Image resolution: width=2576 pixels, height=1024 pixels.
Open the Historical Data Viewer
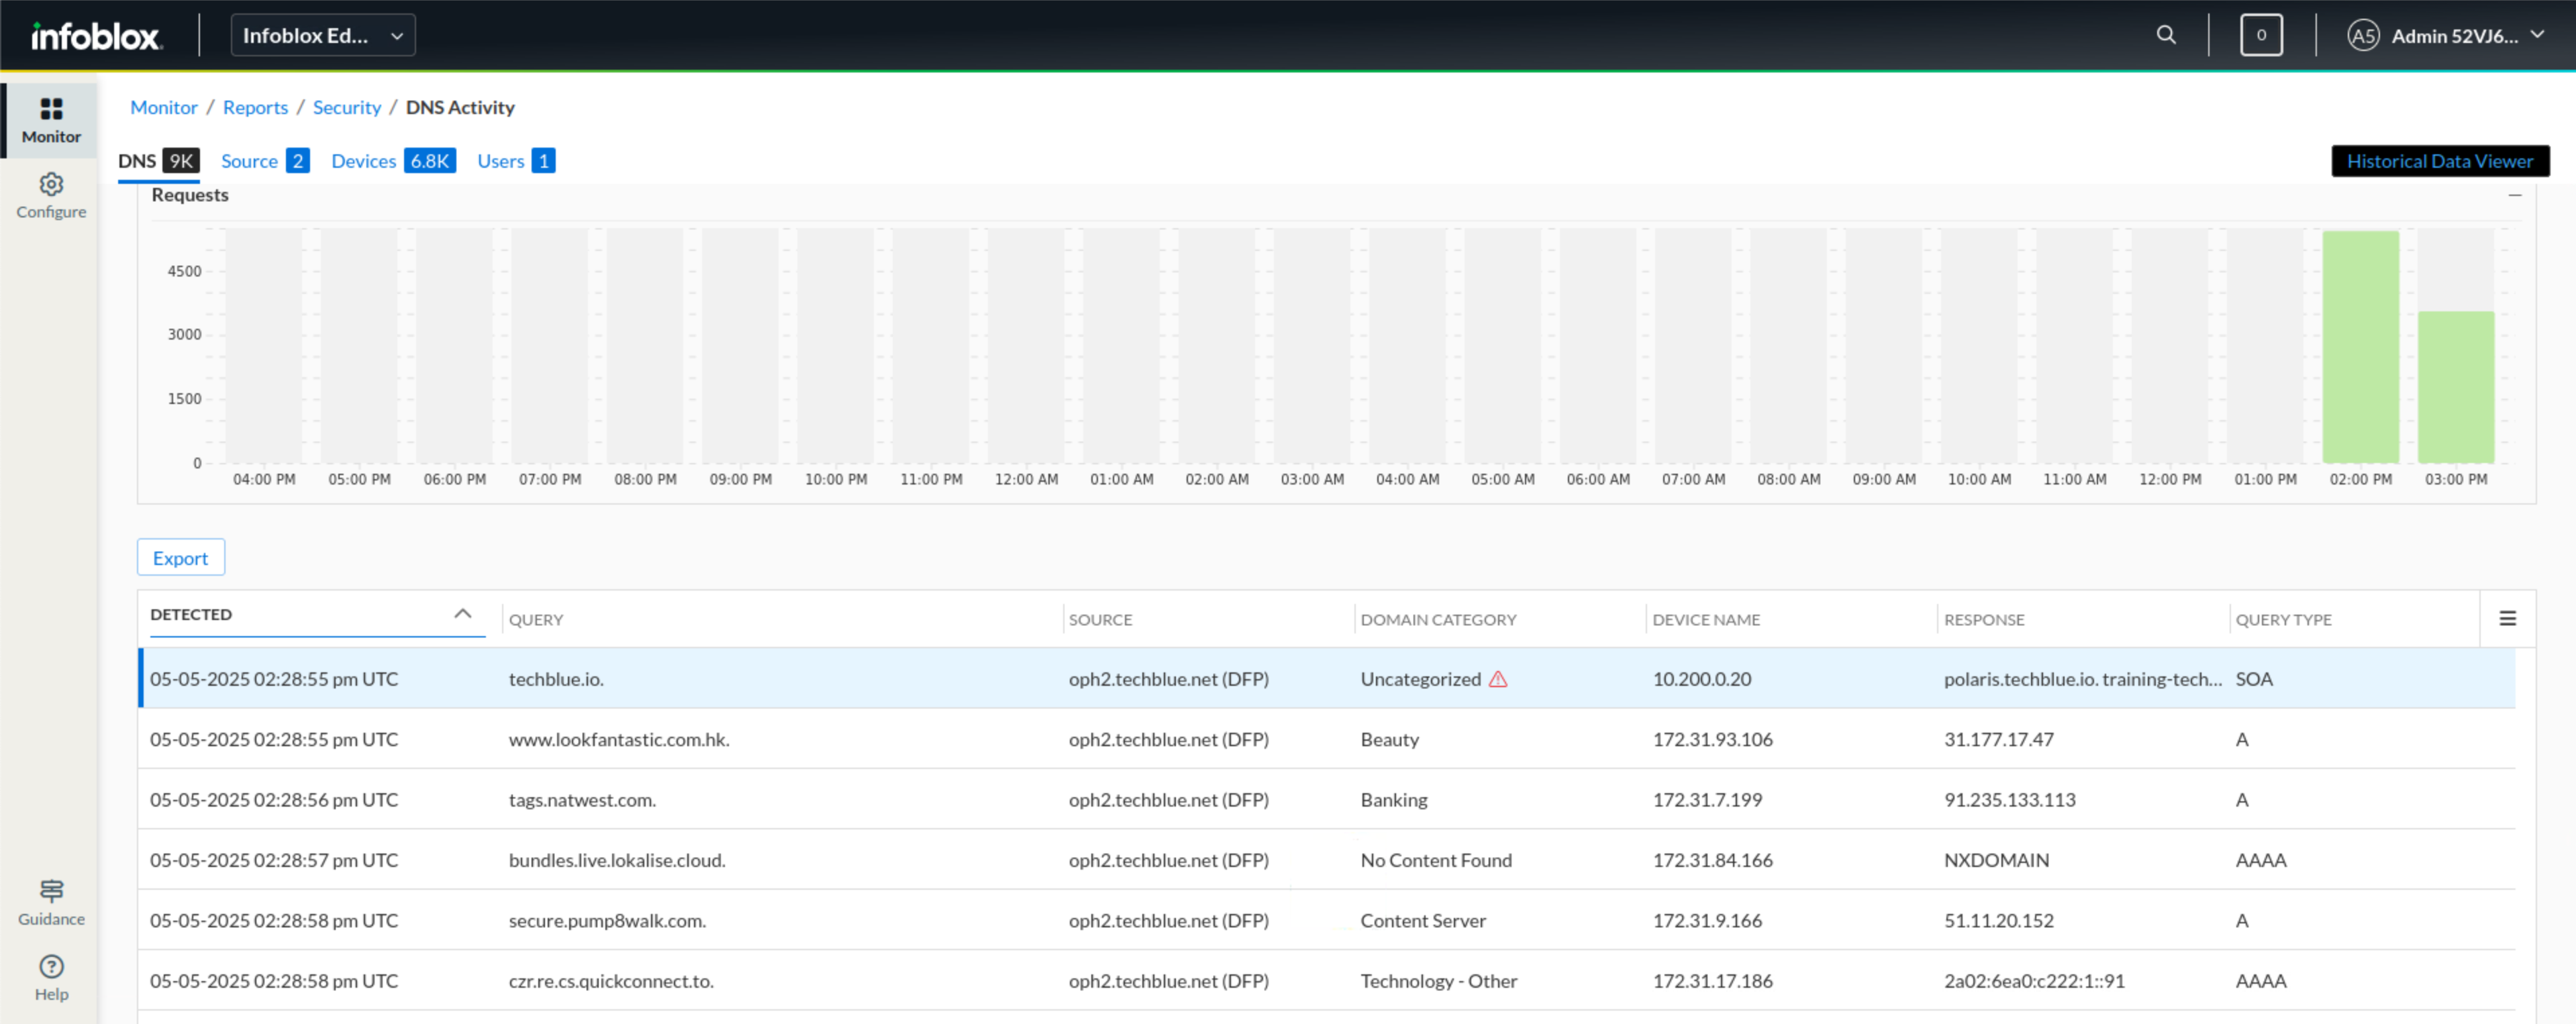pos(2439,161)
